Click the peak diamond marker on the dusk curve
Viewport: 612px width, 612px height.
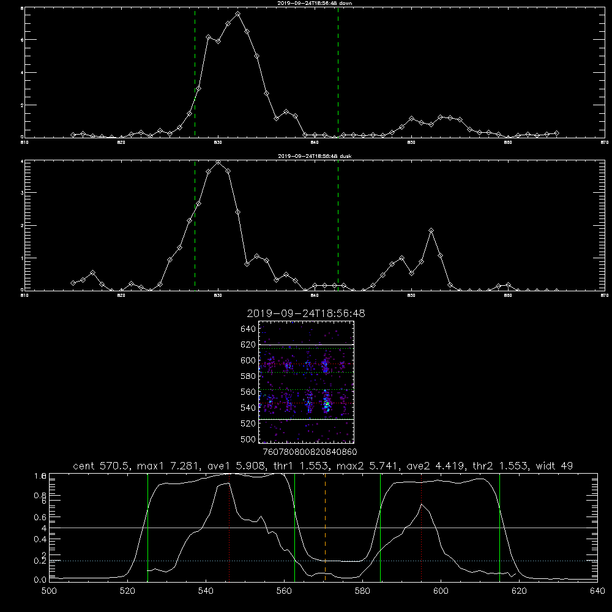[218, 162]
